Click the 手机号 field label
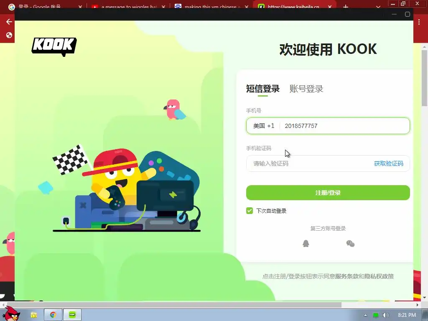This screenshot has height=321, width=428. [x=254, y=110]
